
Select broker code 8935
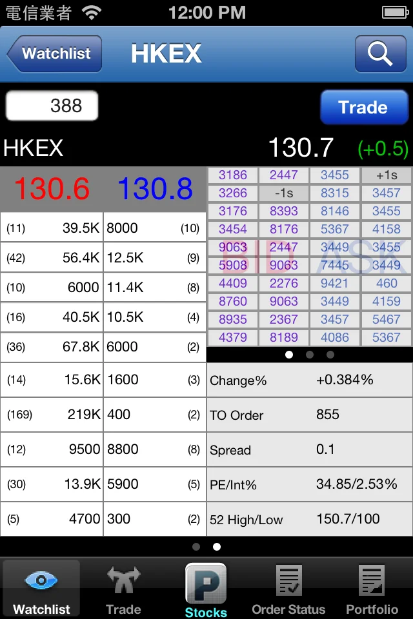coord(233,319)
